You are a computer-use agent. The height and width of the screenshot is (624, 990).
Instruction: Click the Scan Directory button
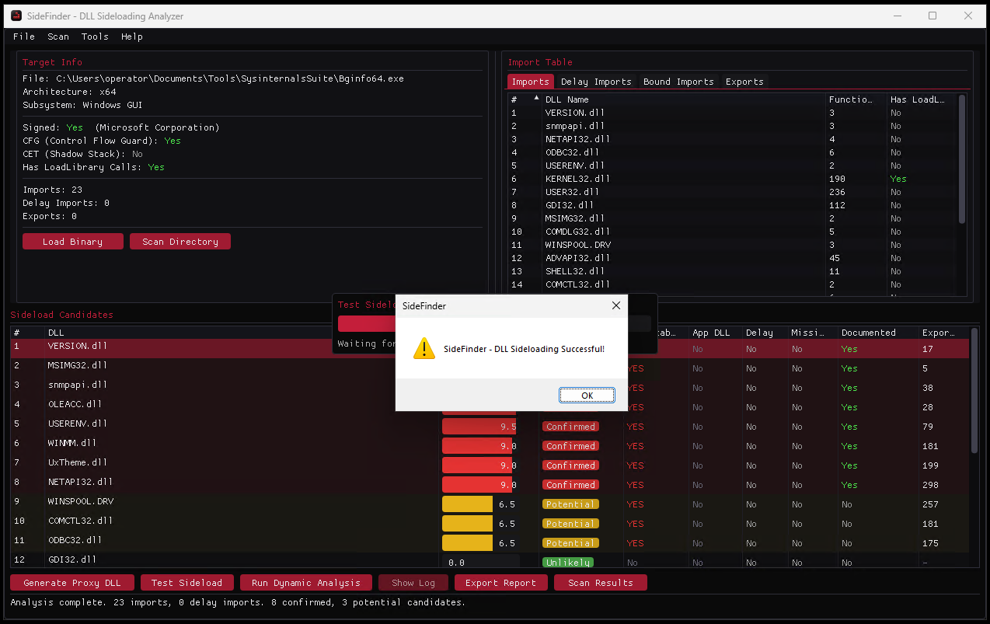(x=180, y=242)
